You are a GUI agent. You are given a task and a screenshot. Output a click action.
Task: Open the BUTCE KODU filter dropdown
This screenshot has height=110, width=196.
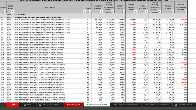(x=12, y=11)
